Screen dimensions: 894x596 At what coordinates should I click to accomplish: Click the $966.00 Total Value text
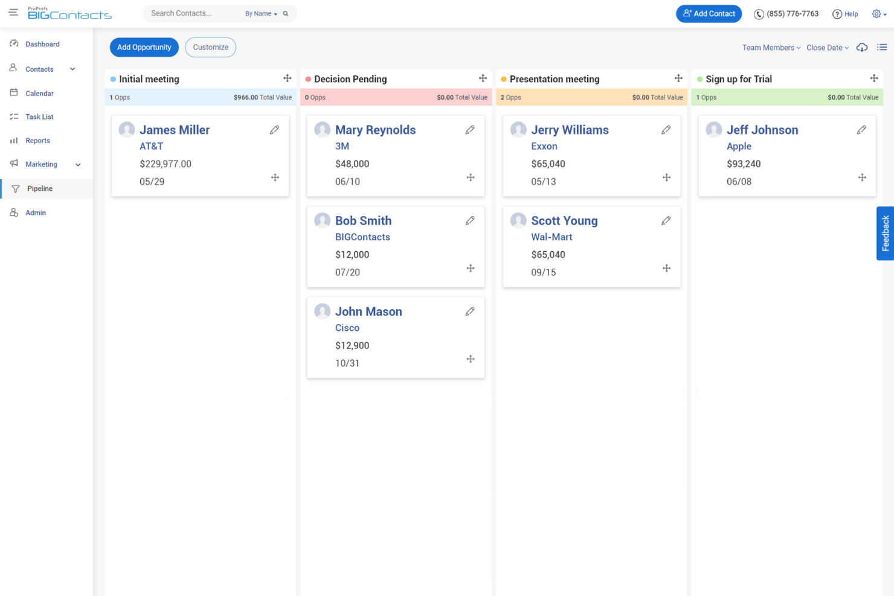click(263, 97)
